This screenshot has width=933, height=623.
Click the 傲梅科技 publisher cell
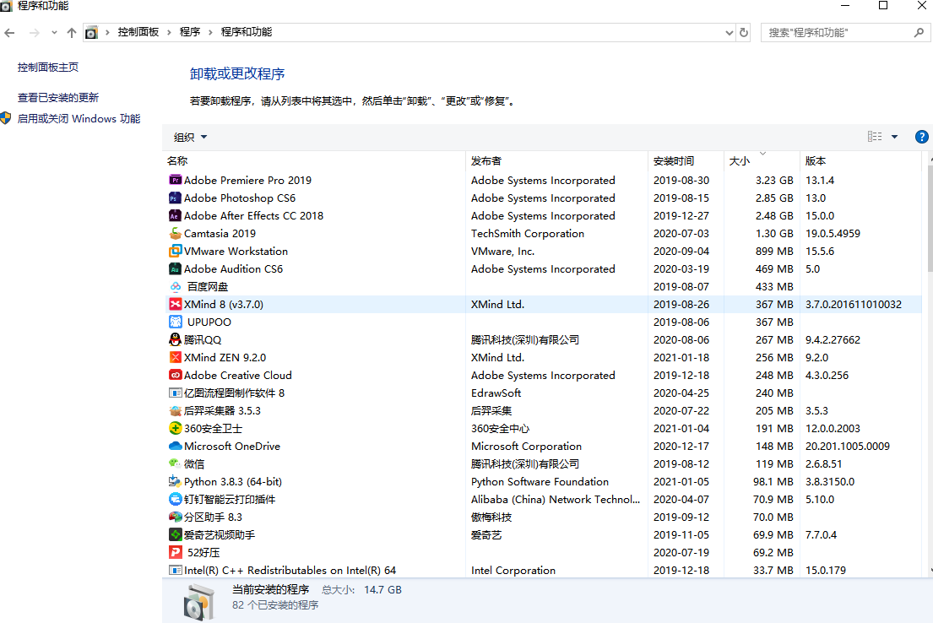coord(491,517)
